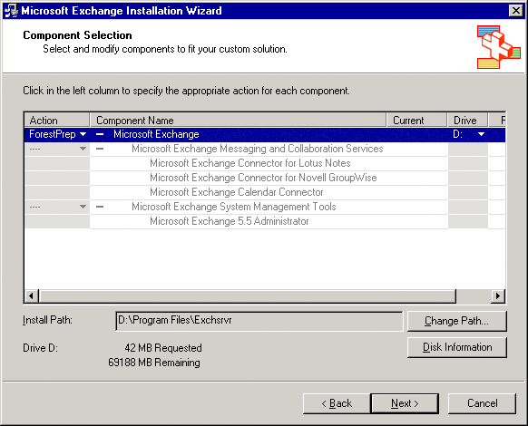
Task: Collapse System Management Tools node
Action: [x=100, y=207]
